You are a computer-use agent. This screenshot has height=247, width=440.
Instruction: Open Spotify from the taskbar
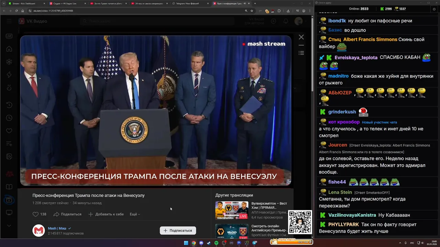coord(216,243)
